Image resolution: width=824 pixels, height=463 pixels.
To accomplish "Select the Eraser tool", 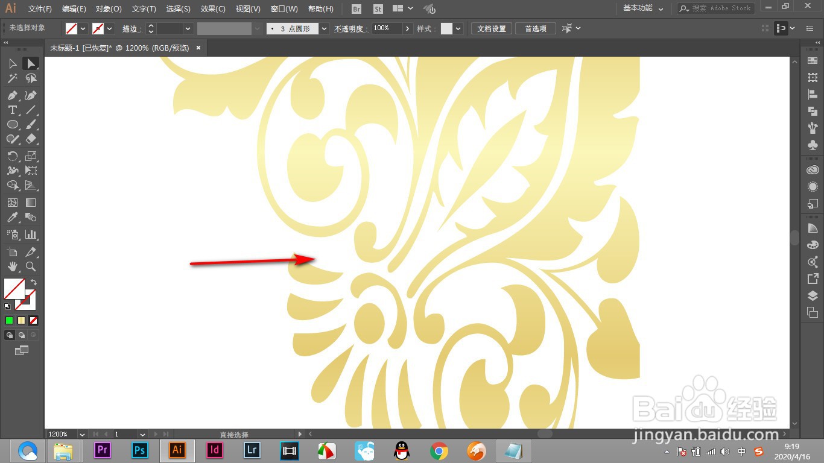I will pyautogui.click(x=31, y=139).
